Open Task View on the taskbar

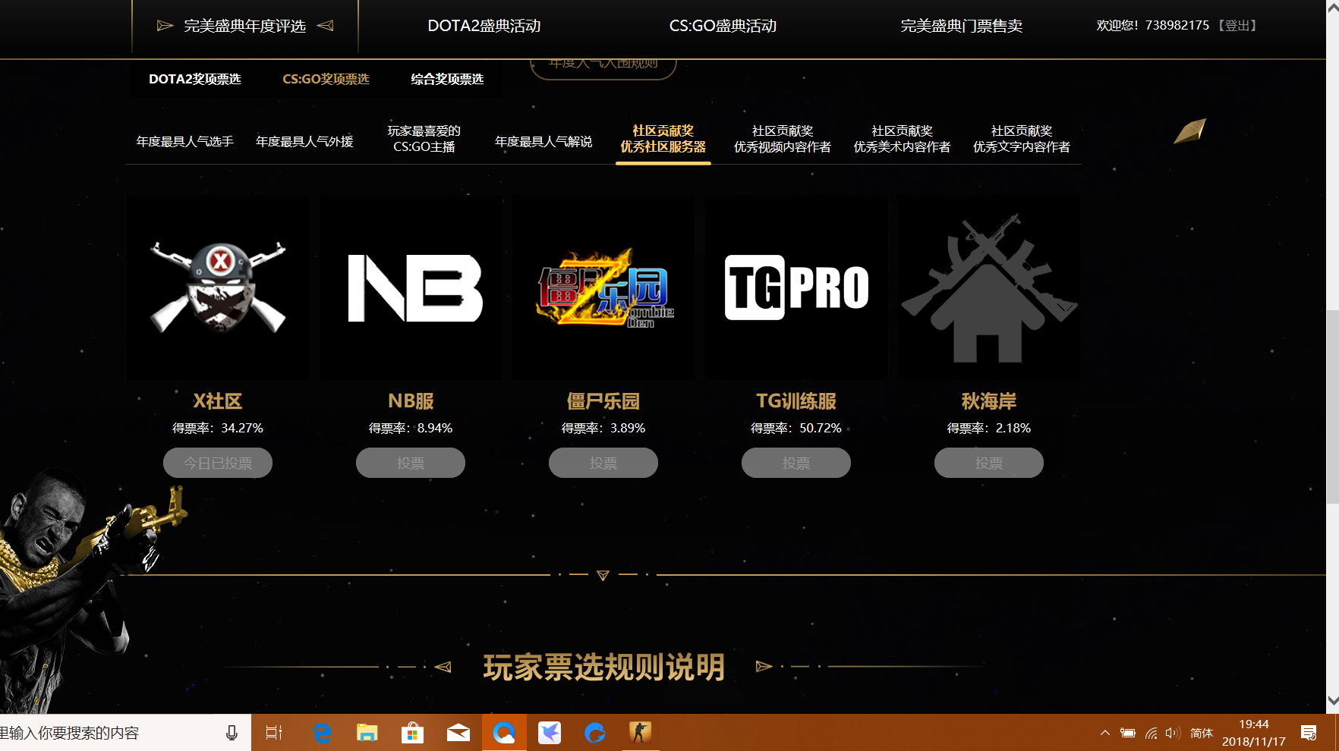click(x=273, y=732)
